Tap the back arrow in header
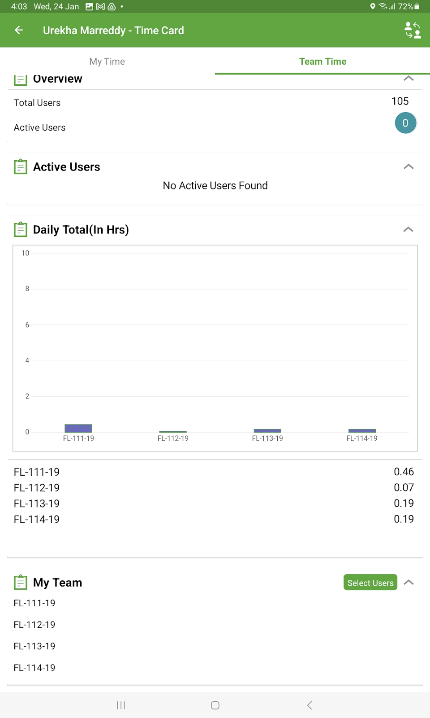 pos(19,30)
